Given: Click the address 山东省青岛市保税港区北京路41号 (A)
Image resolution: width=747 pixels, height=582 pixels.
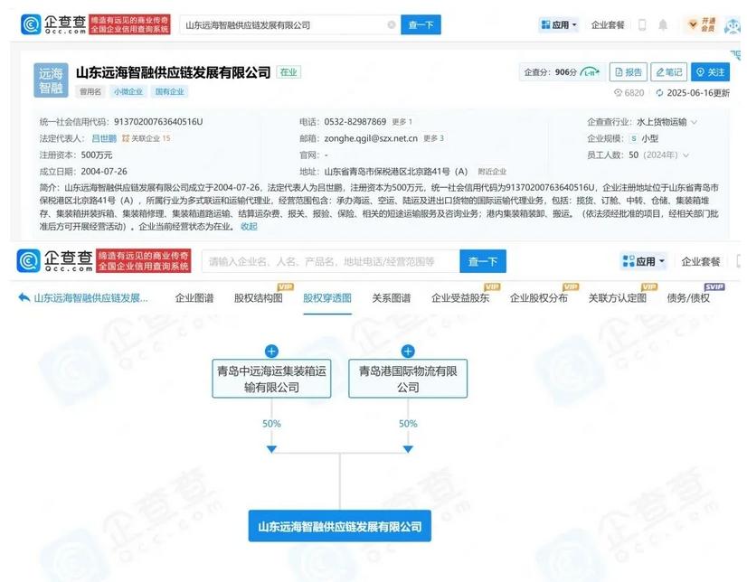Looking at the screenshot, I should (x=396, y=172).
